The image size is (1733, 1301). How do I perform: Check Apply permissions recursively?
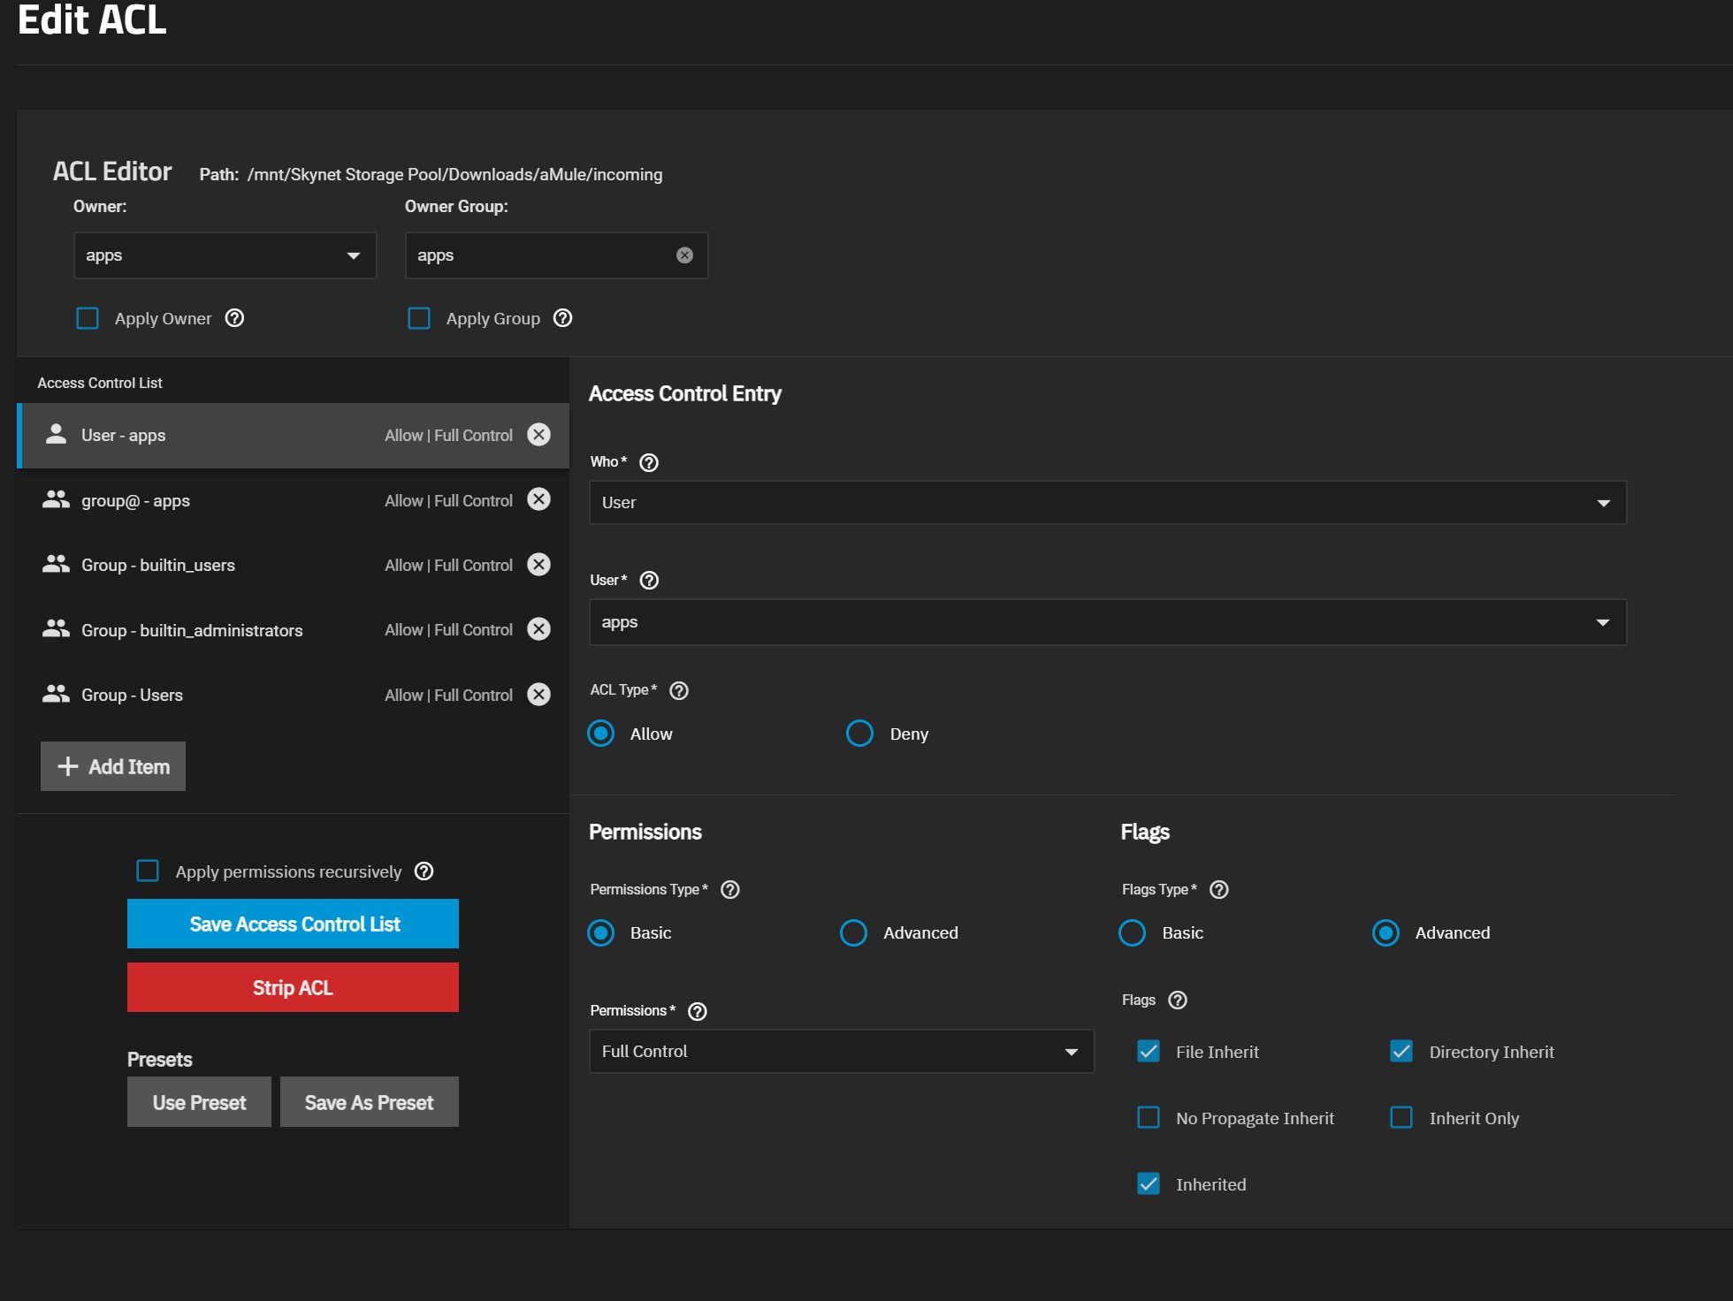tap(148, 871)
